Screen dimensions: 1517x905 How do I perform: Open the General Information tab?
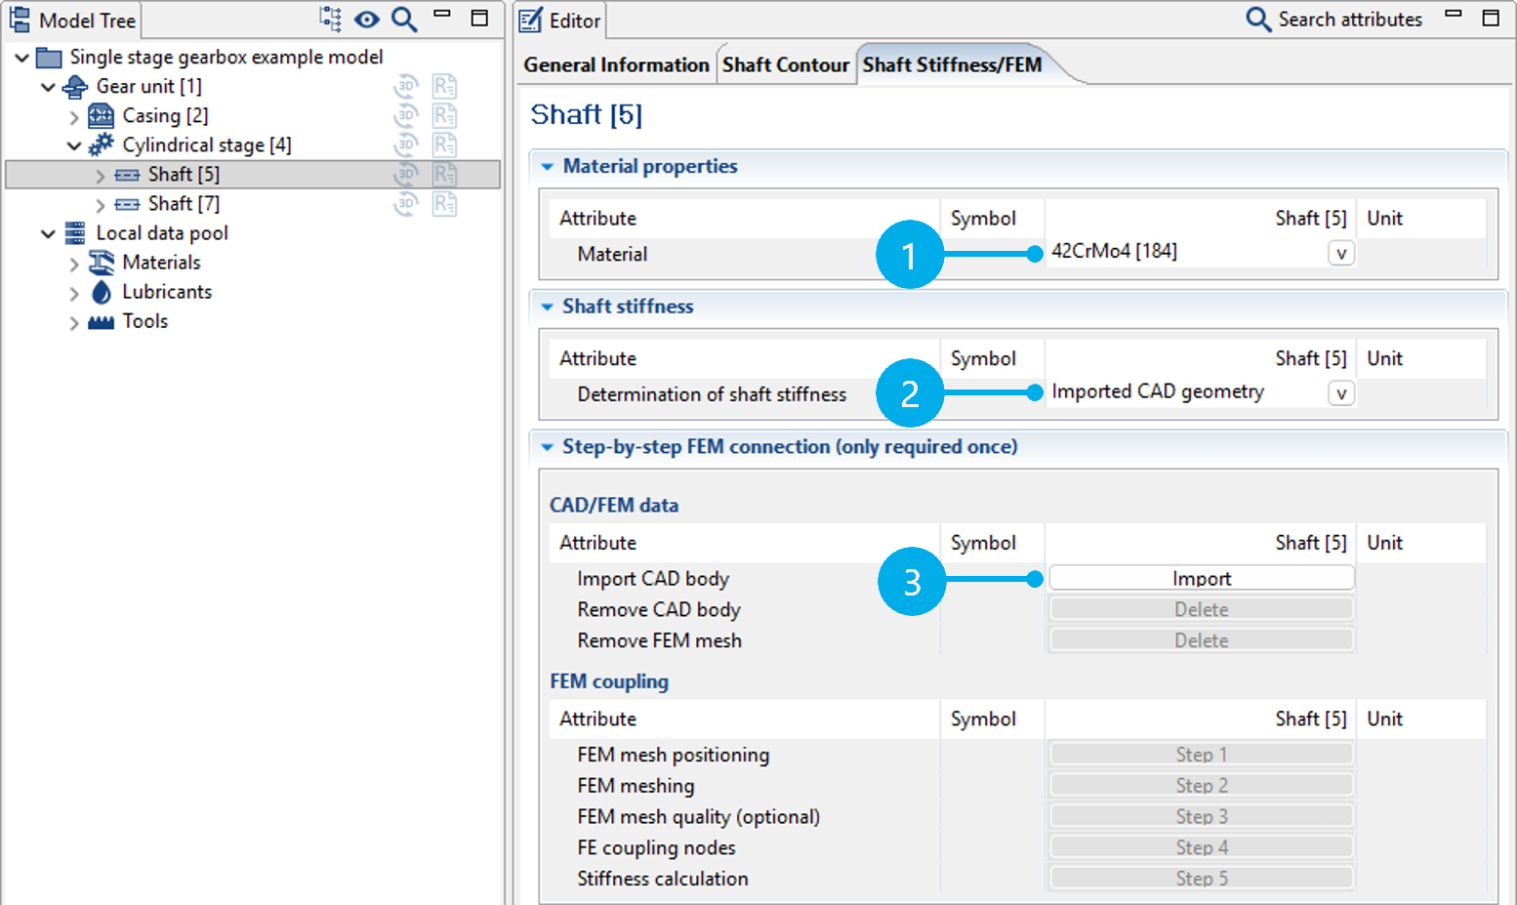(616, 65)
